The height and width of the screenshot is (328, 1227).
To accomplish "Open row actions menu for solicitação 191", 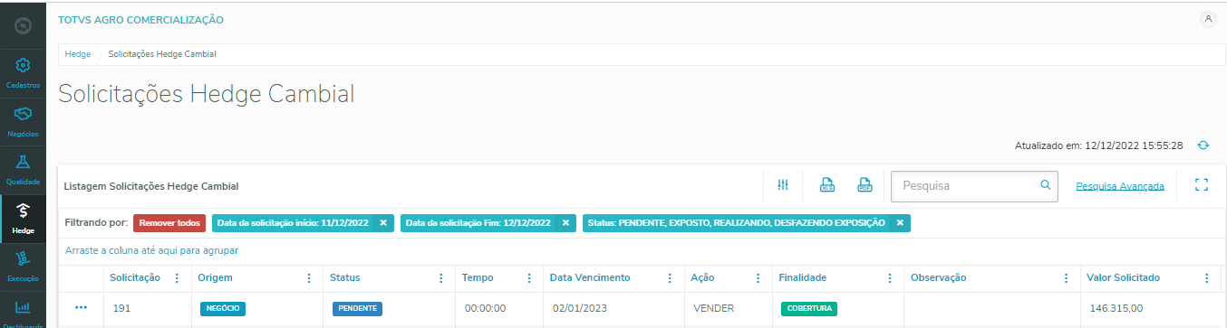I will 82,308.
